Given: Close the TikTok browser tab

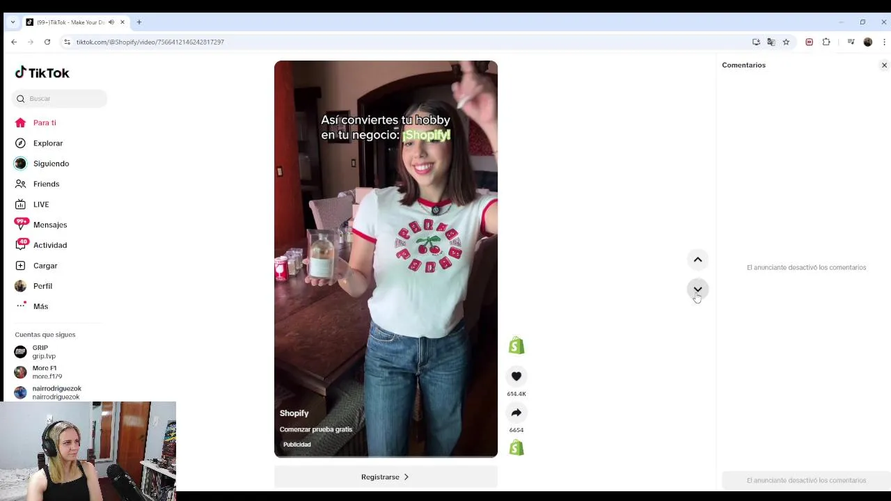Looking at the screenshot, I should [123, 22].
